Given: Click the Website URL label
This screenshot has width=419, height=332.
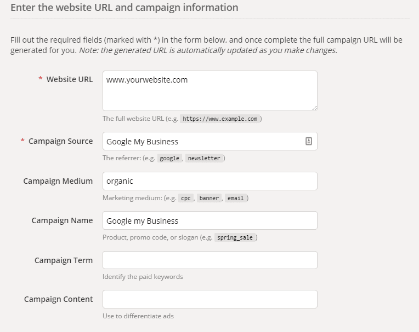Looking at the screenshot, I should (70, 79).
